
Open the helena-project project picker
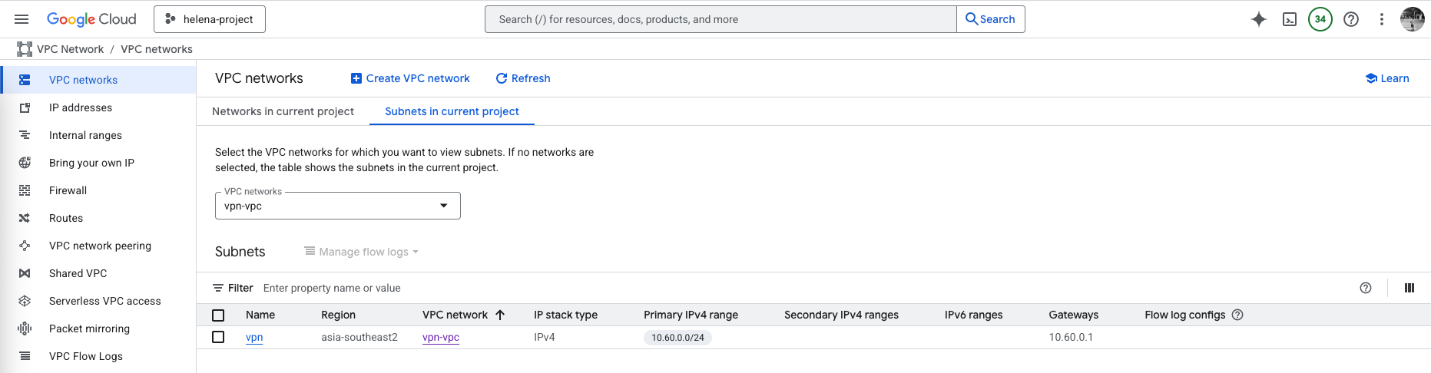click(x=210, y=19)
